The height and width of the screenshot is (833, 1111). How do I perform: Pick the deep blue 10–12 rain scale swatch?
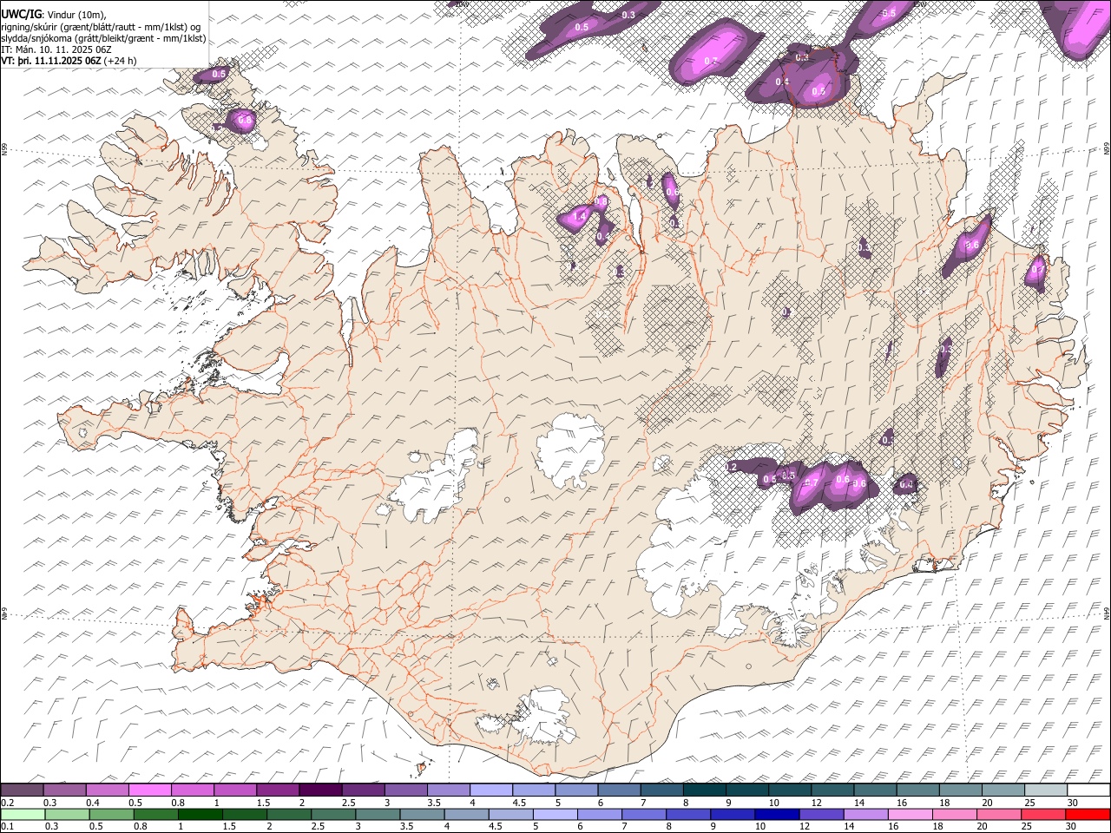[x=778, y=815]
